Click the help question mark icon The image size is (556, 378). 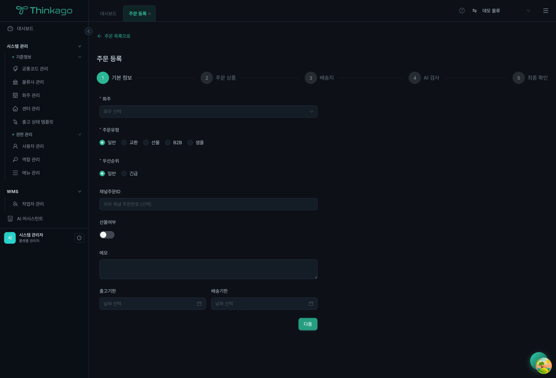[462, 11]
